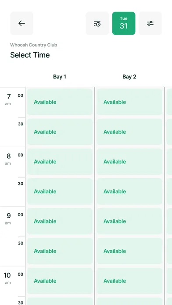The width and height of the screenshot is (172, 305).
Task: Pick Bay 2 at 8:30 am
Action: click(x=129, y=192)
